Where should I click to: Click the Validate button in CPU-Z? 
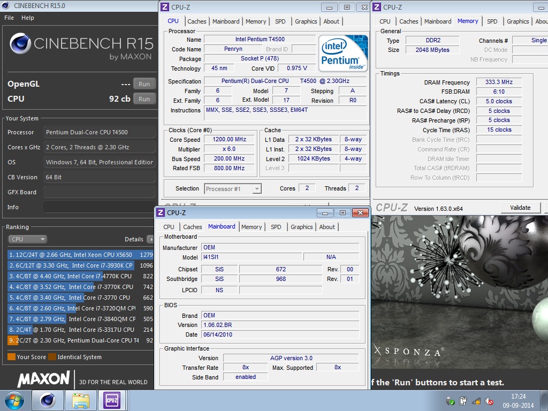point(520,208)
